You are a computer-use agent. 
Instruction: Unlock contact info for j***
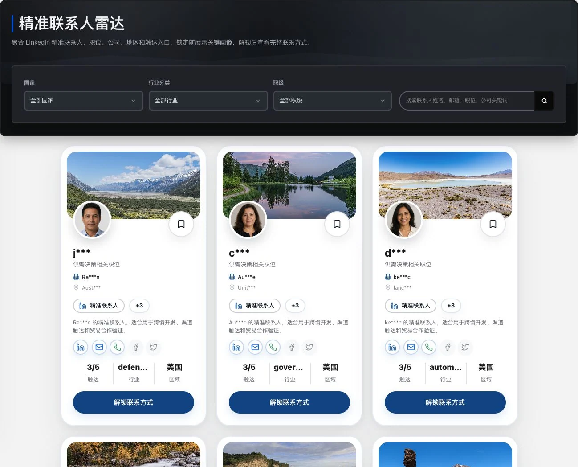(x=134, y=402)
